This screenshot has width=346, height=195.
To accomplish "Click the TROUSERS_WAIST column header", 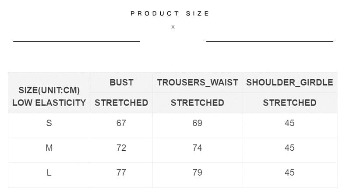I will tap(198, 82).
